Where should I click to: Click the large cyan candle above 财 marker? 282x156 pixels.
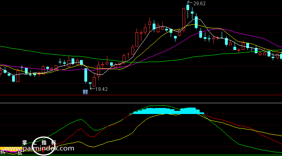(x=86, y=75)
